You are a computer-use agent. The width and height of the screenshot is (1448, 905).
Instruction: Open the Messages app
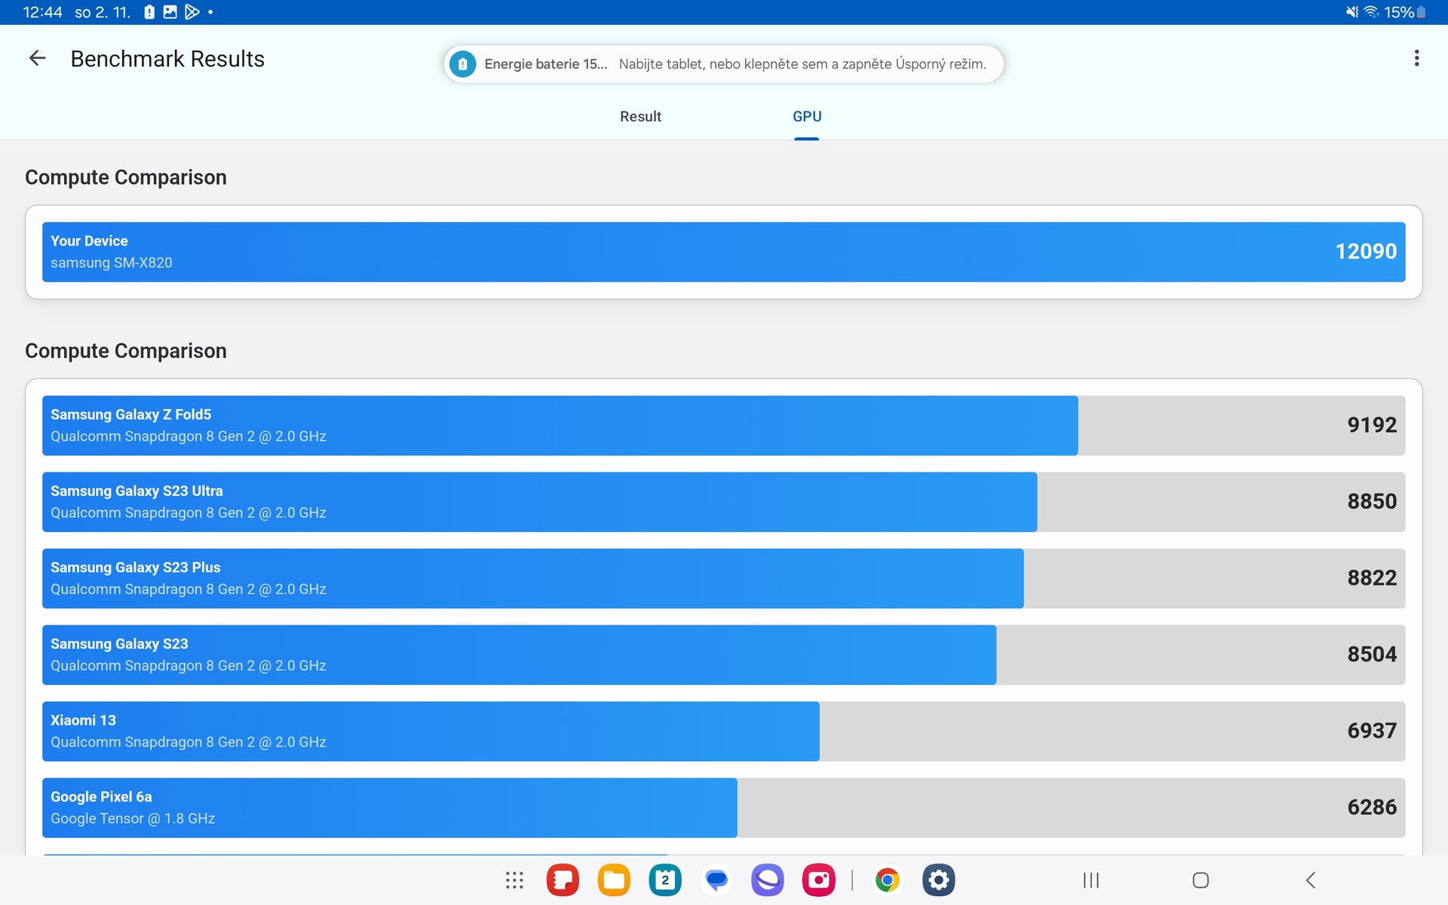(716, 879)
